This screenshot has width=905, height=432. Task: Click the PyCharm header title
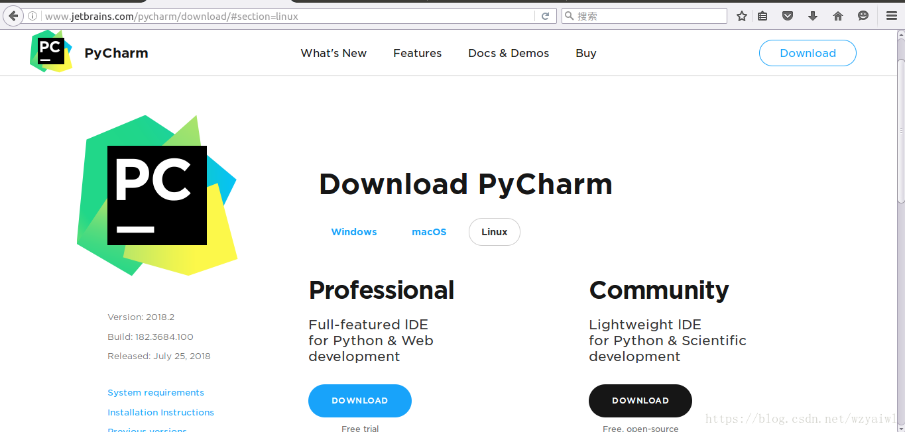116,53
